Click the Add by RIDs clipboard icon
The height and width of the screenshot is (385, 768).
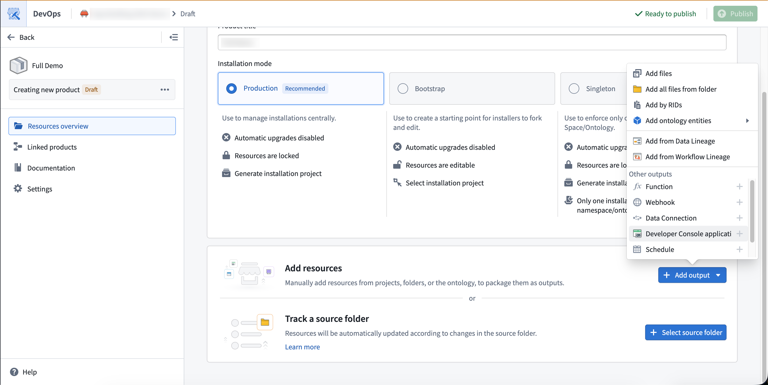[637, 105]
